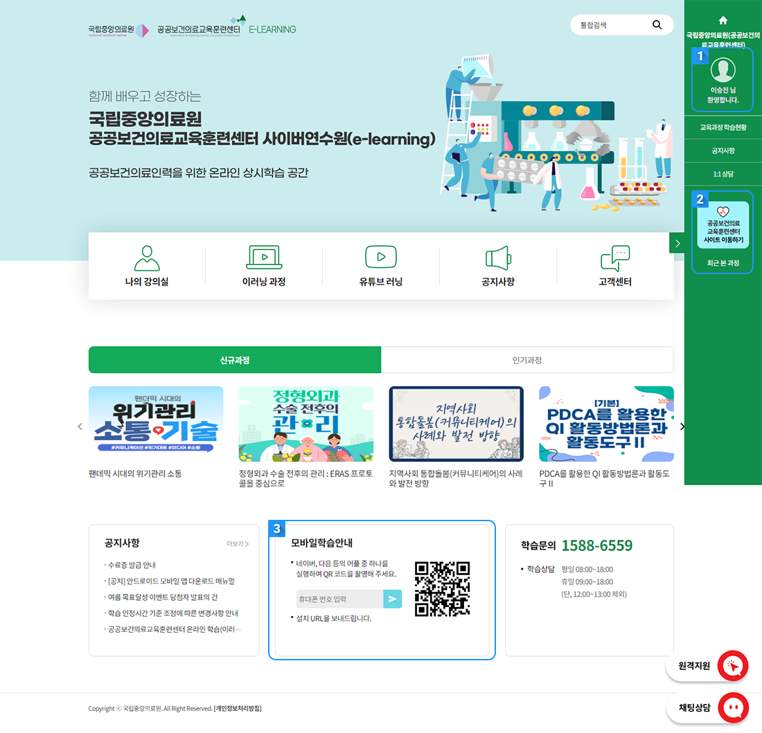Image resolution: width=762 pixels, height=733 pixels.
Task: Open 고객센터 speech bubble icon
Action: coord(614,258)
